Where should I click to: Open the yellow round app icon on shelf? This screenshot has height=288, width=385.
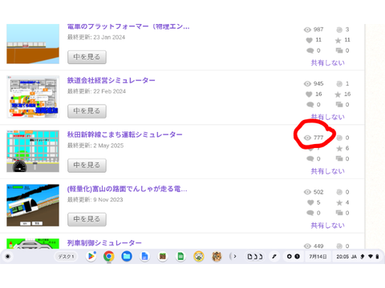tap(199, 257)
